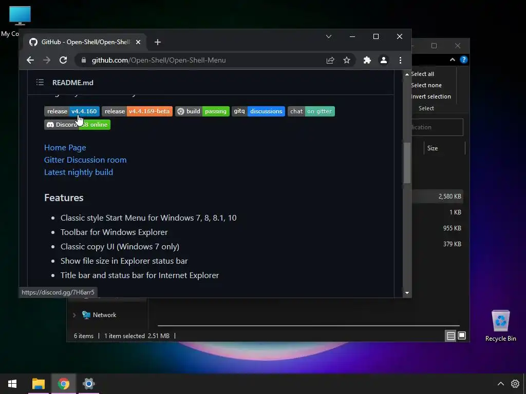Viewport: 526px width, 394px height.
Task: Click the Explorer search box
Action: click(x=437, y=127)
